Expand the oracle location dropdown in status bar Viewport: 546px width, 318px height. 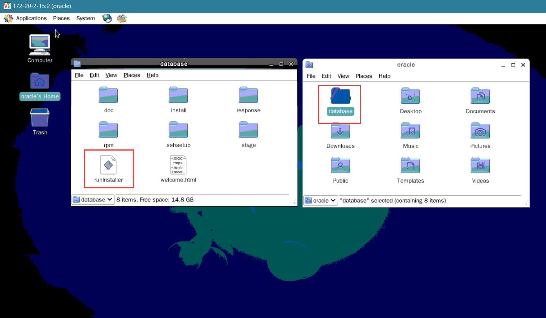321,200
